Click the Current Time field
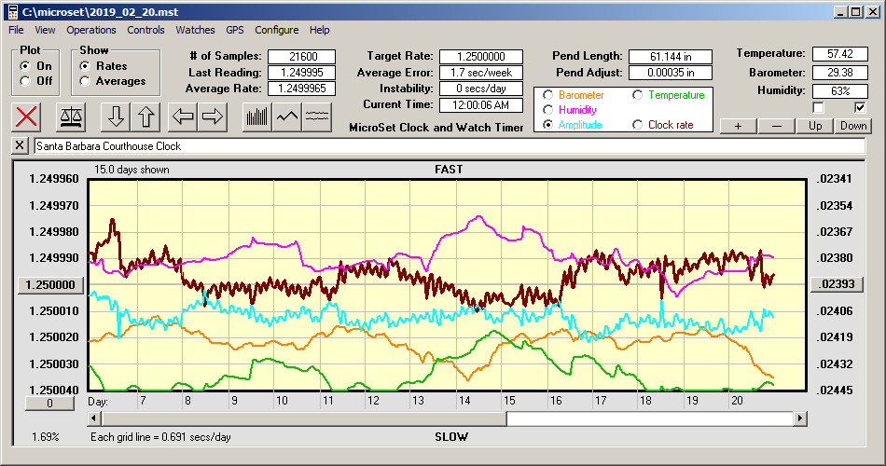 point(481,104)
